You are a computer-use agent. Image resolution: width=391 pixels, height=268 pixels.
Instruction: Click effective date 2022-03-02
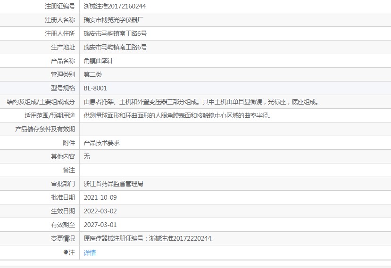point(100,211)
